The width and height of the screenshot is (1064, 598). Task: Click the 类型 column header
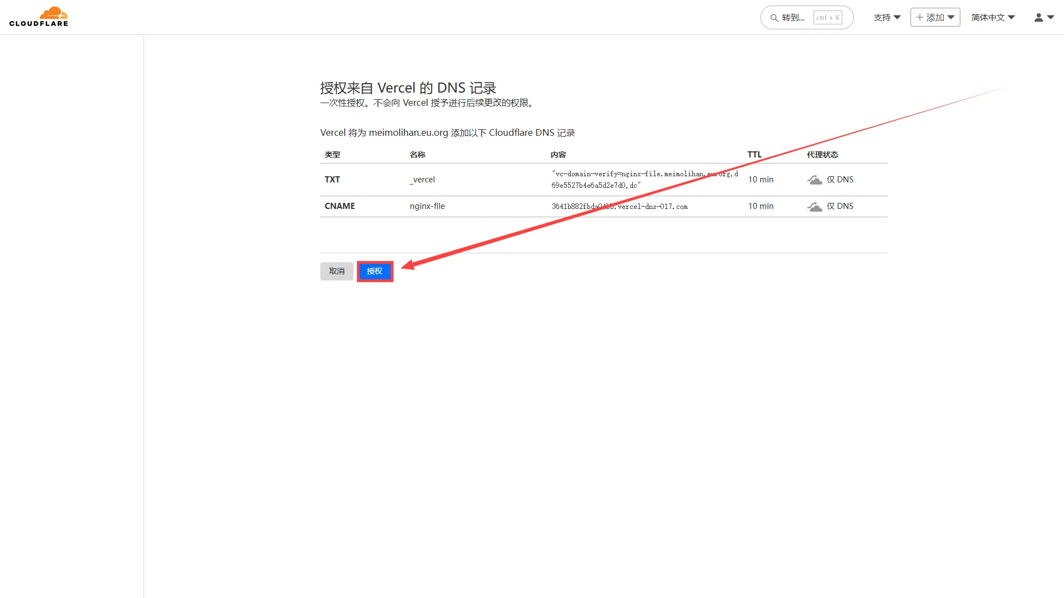(x=332, y=155)
